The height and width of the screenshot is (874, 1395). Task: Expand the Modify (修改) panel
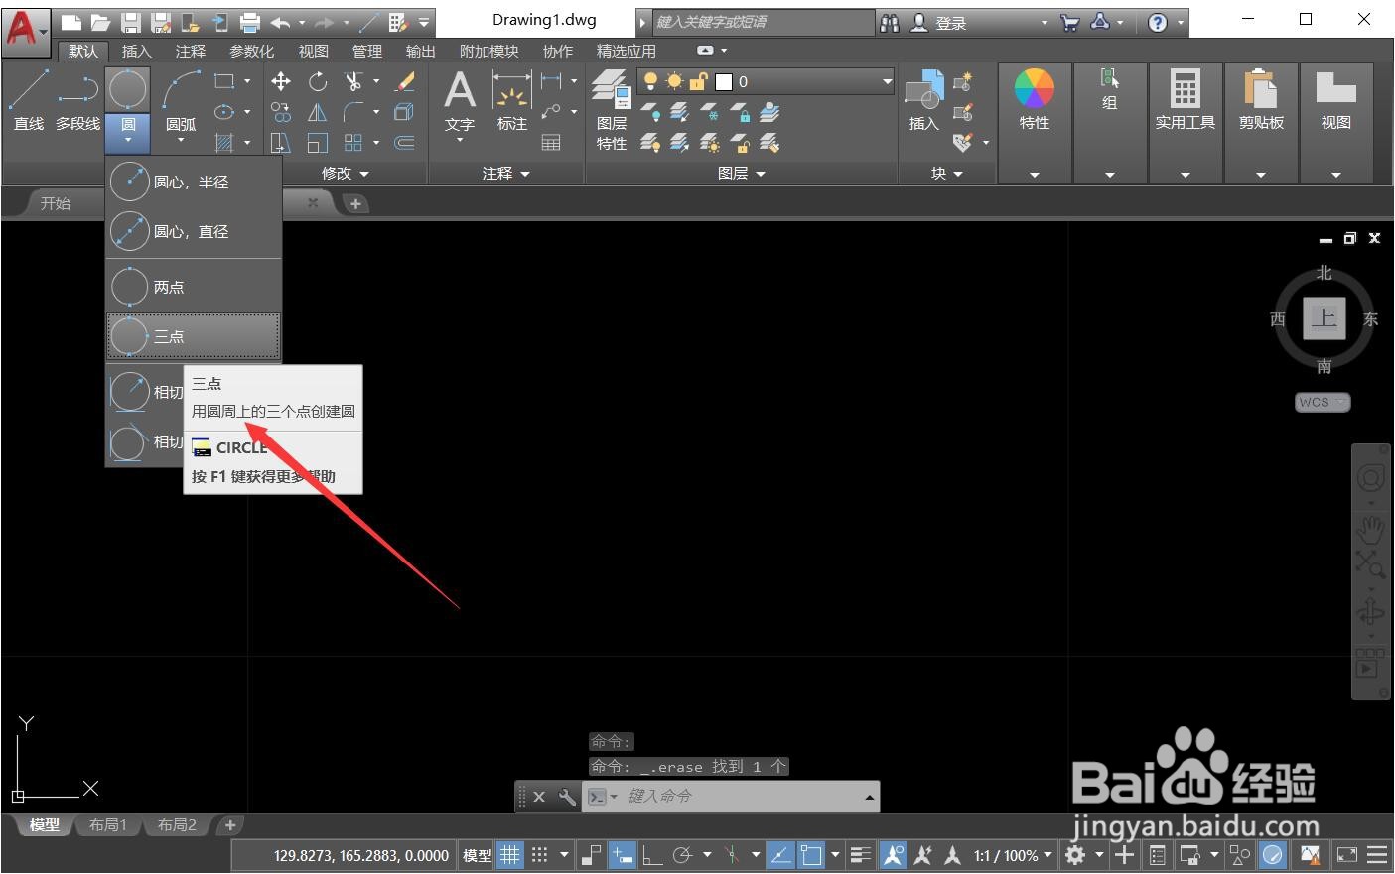[345, 173]
